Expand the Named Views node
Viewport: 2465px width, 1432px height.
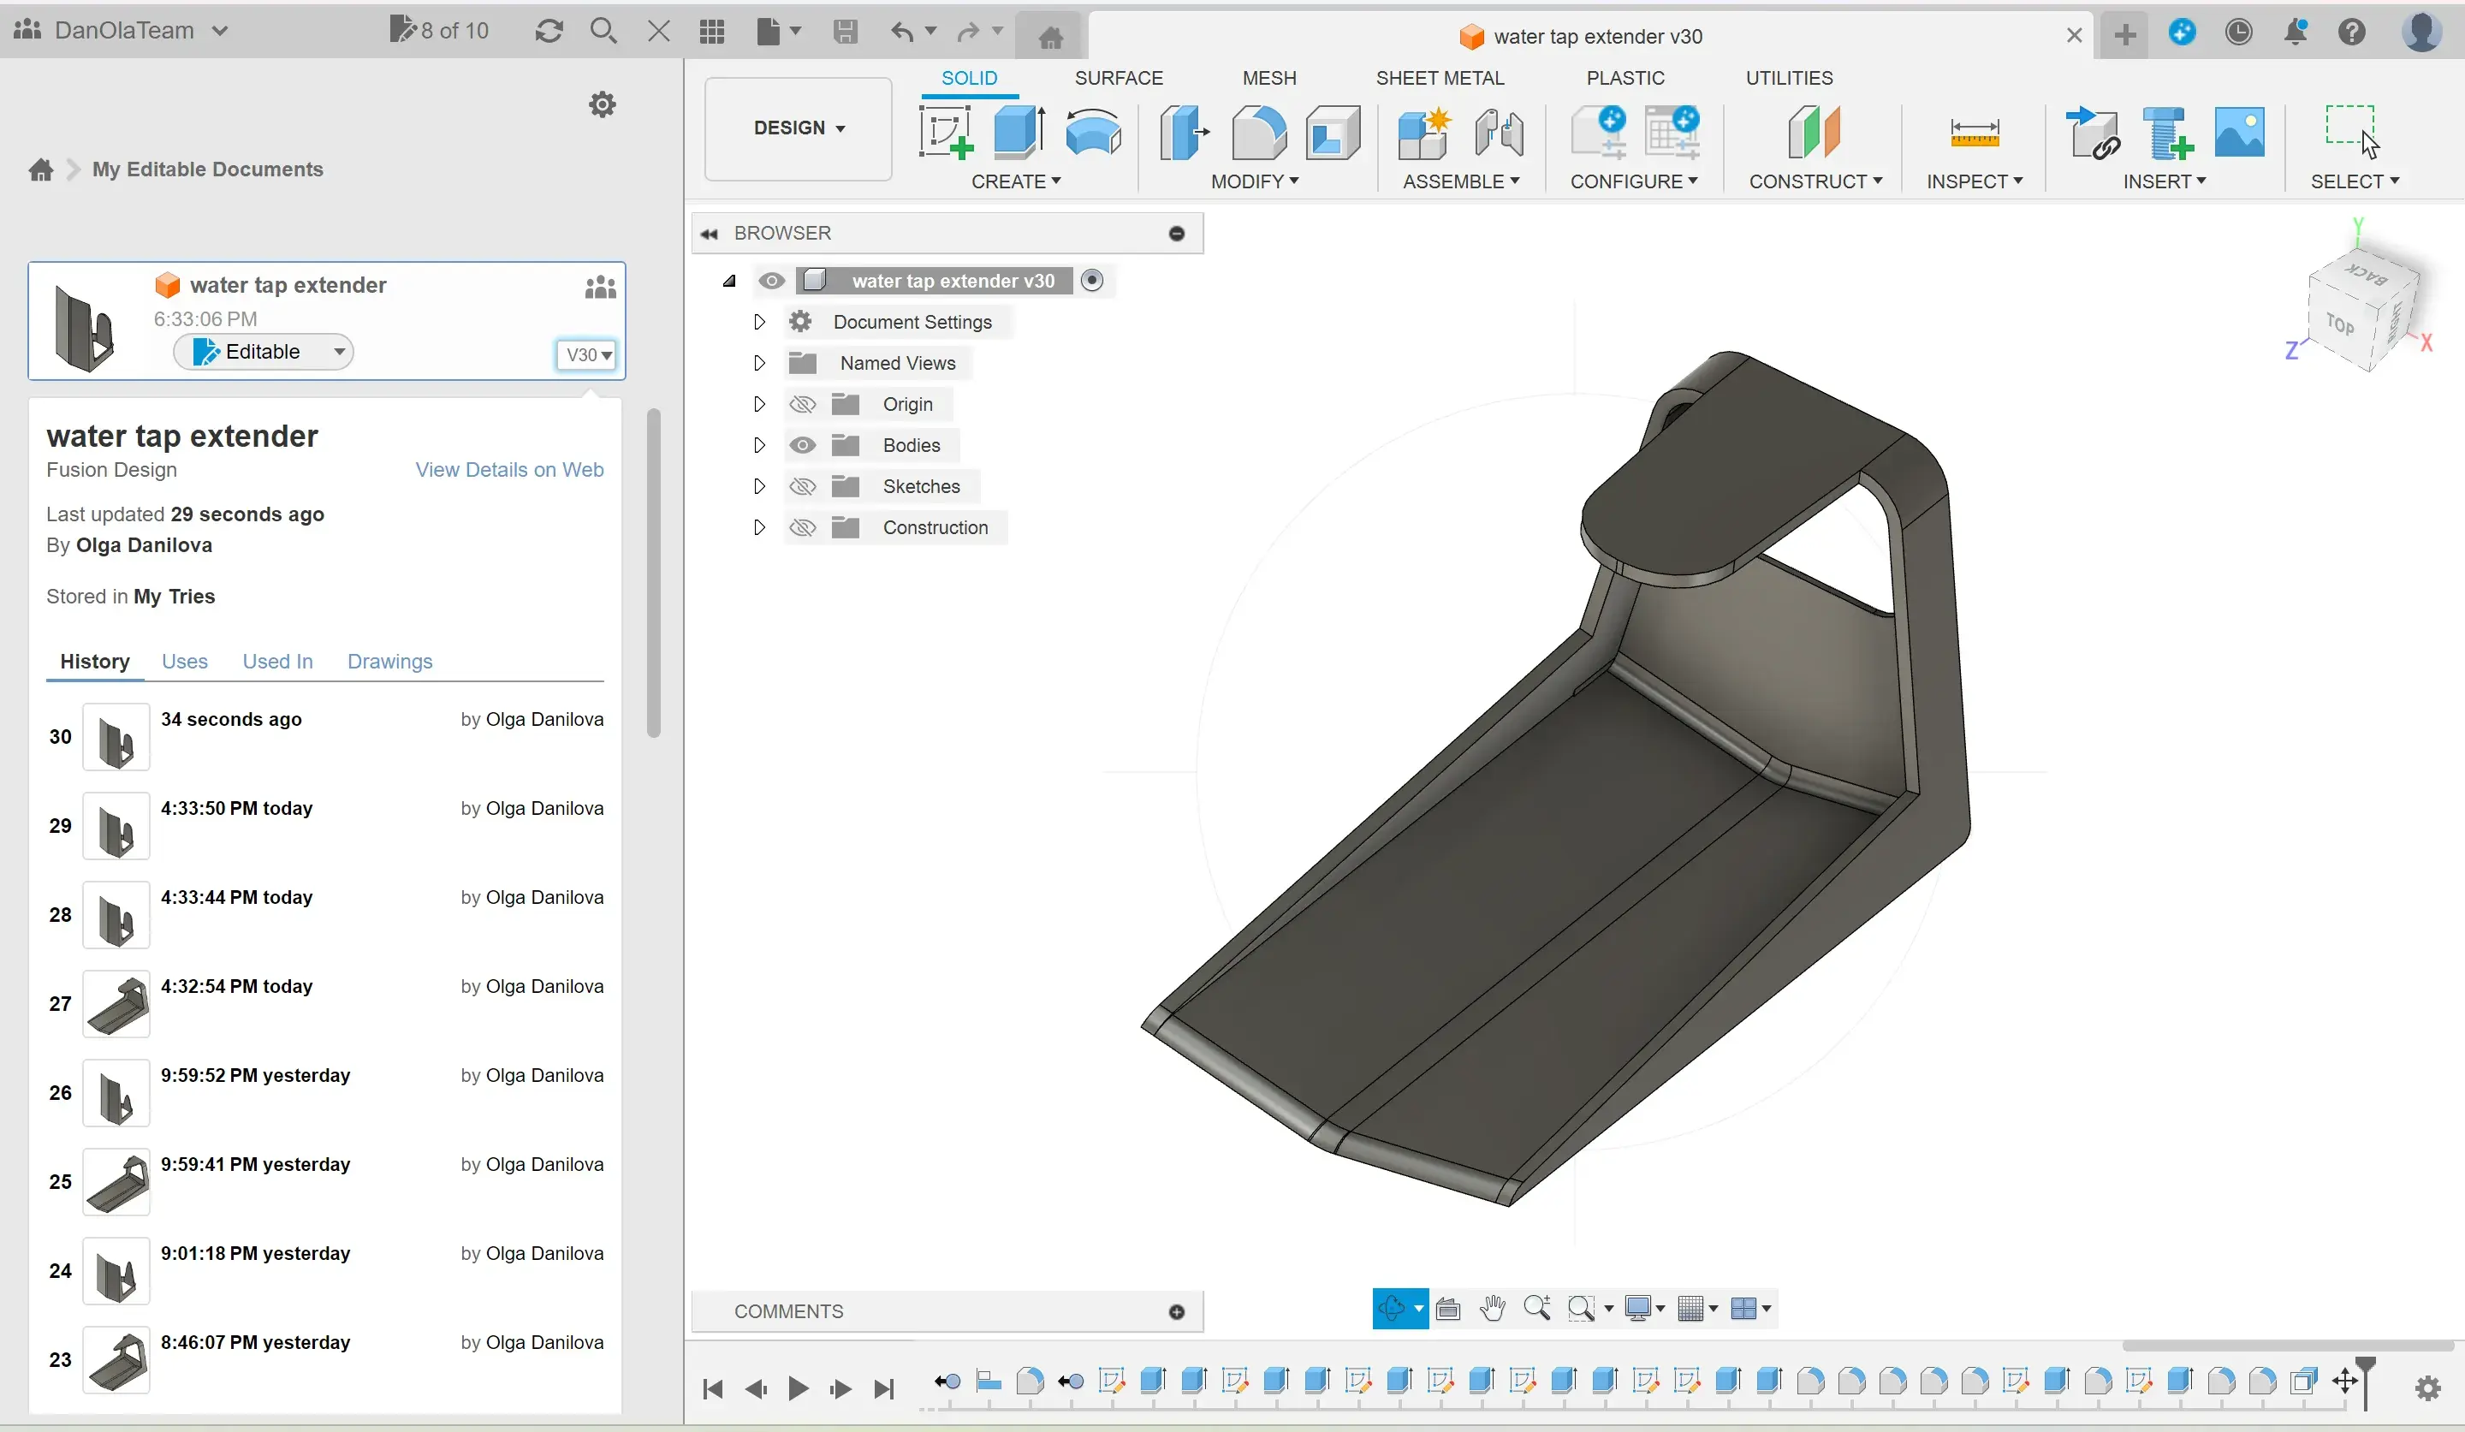(x=759, y=363)
